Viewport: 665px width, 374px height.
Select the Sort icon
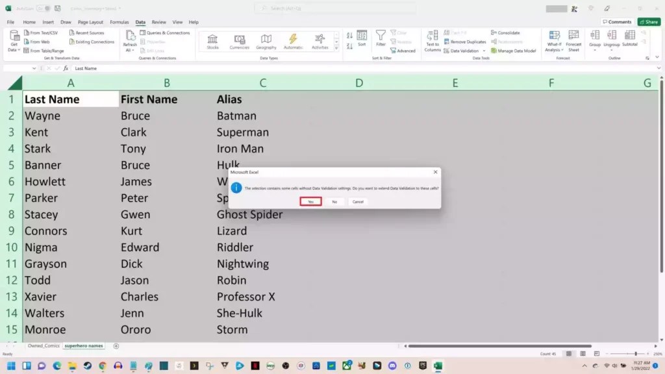[362, 39]
